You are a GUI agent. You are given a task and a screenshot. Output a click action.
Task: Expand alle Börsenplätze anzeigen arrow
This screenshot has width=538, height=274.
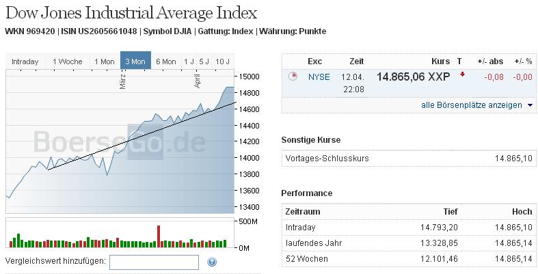530,105
